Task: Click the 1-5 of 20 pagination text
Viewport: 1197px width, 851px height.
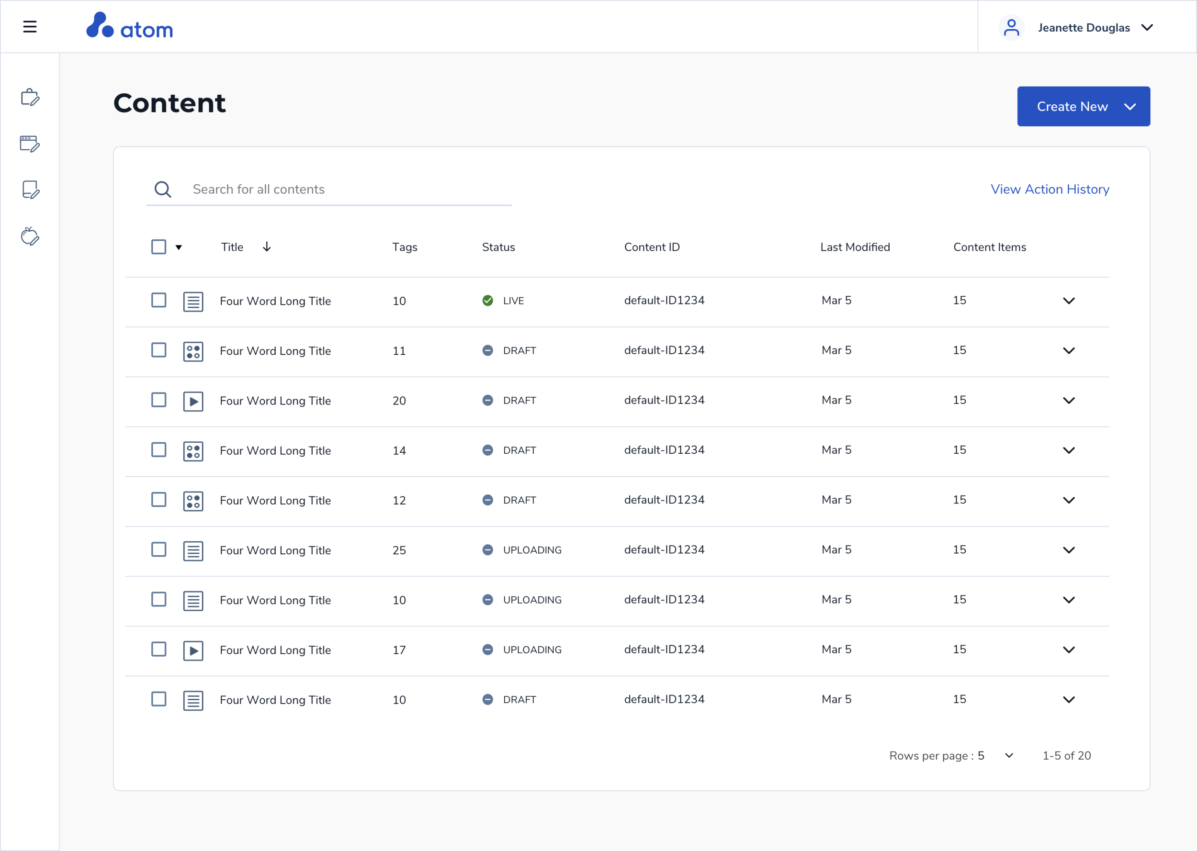Action: tap(1066, 756)
